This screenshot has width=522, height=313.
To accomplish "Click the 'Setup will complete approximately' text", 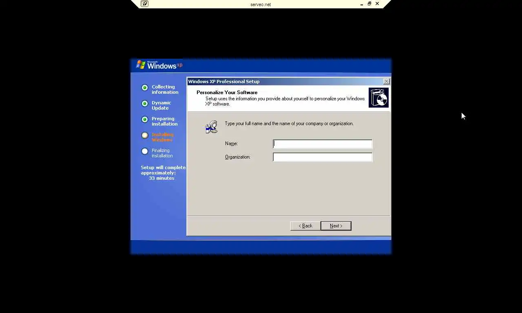I will tap(163, 170).
